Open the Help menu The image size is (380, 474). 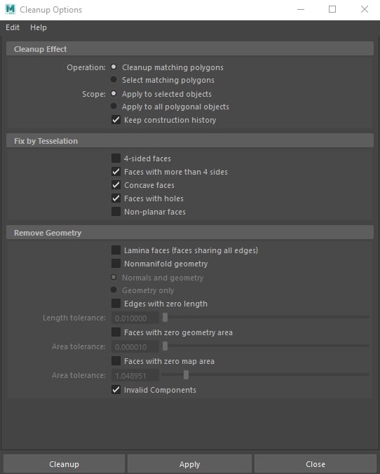pyautogui.click(x=39, y=27)
